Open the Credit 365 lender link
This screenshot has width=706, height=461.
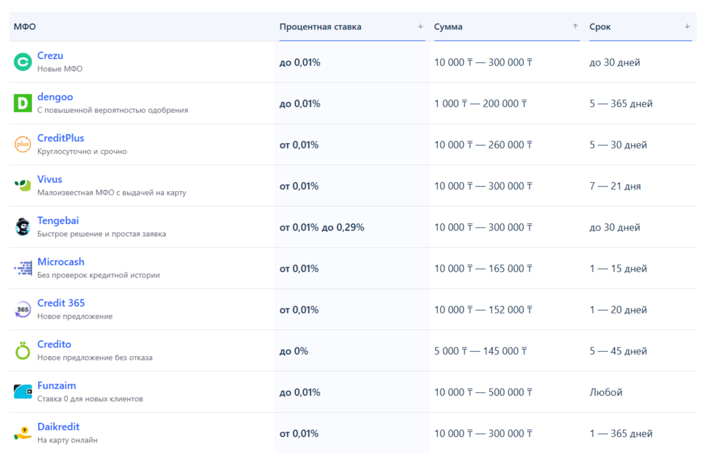(61, 303)
